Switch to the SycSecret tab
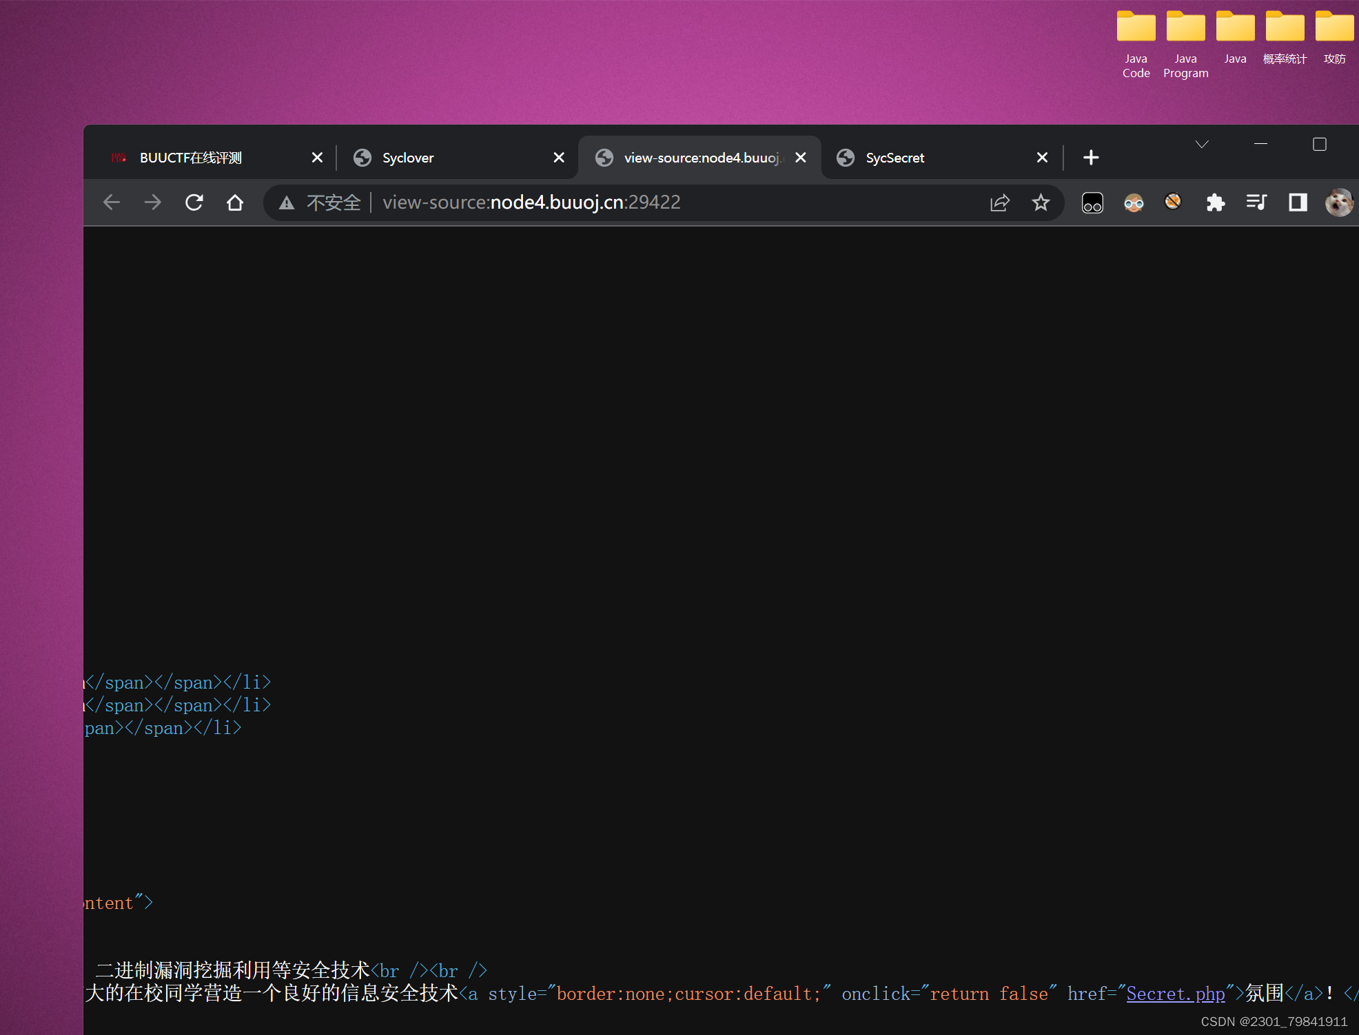This screenshot has width=1359, height=1035. click(x=895, y=158)
